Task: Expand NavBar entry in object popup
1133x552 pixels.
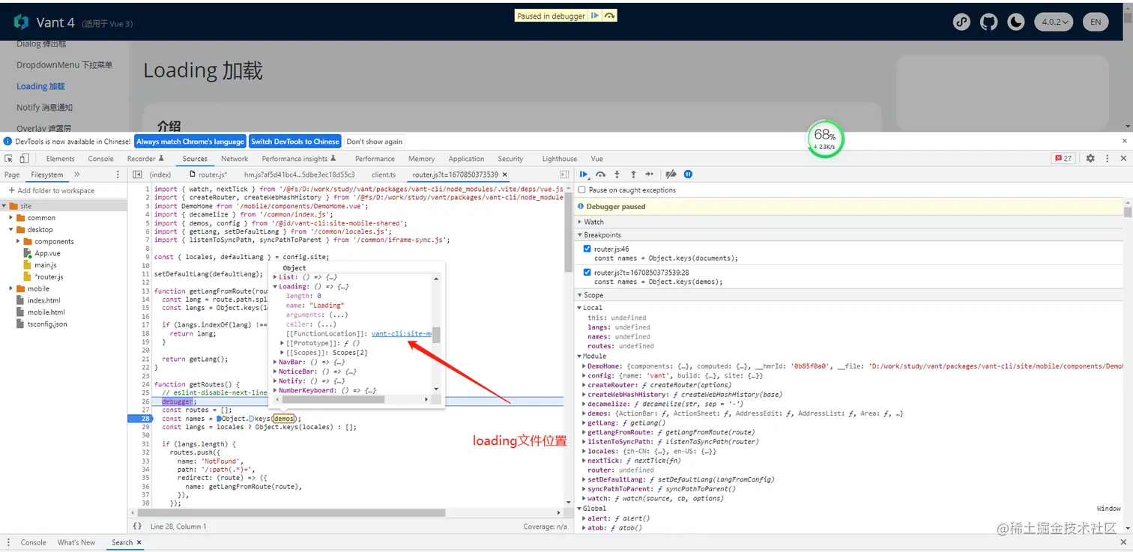Action: 275,363
